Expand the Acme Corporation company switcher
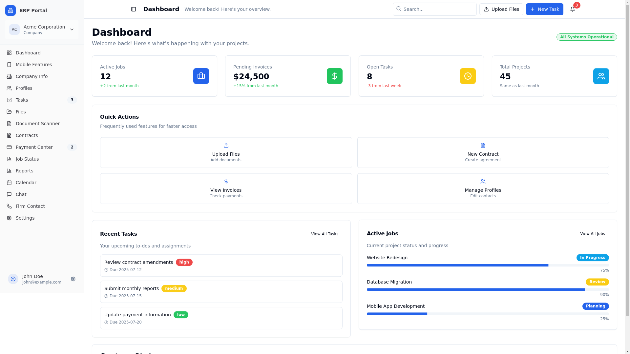 [x=42, y=29]
